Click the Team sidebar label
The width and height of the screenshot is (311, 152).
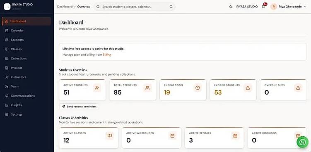click(x=14, y=86)
